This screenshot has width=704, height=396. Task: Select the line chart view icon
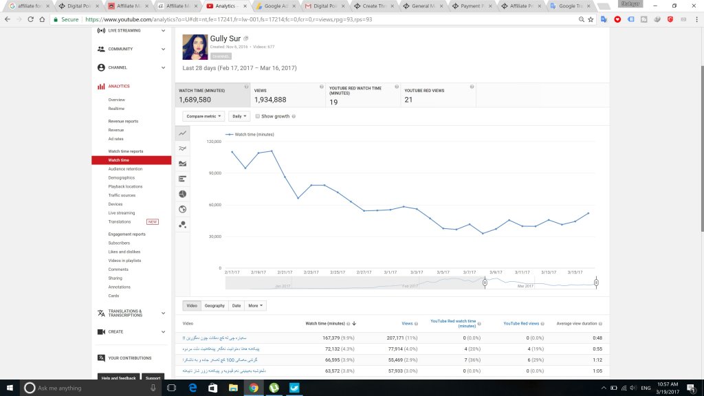(183, 133)
